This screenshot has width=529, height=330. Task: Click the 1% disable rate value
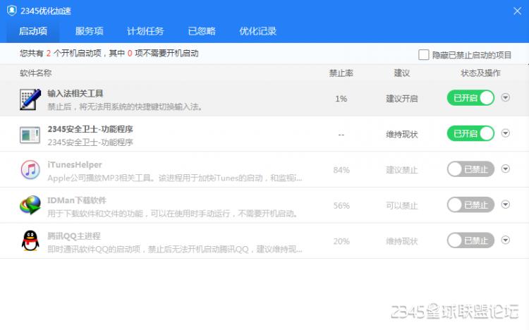[x=341, y=99]
